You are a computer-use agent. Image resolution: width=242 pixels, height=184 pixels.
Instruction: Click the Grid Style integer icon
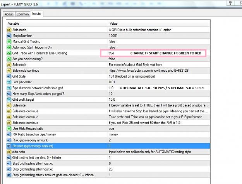(x=9, y=76)
